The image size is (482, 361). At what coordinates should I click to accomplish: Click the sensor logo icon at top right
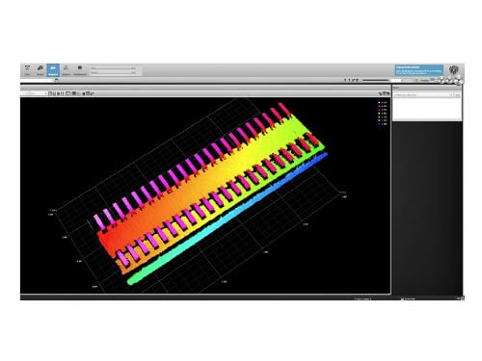454,70
